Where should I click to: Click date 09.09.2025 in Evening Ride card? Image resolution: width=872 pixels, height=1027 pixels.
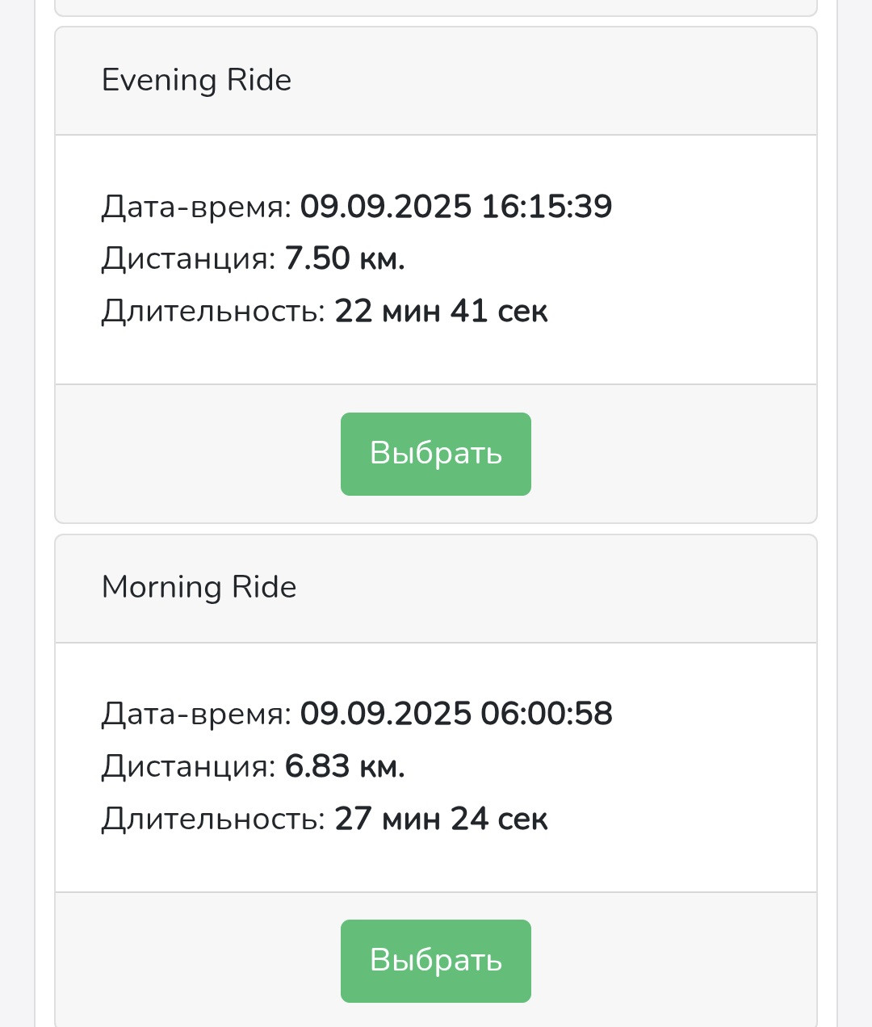[x=386, y=207]
